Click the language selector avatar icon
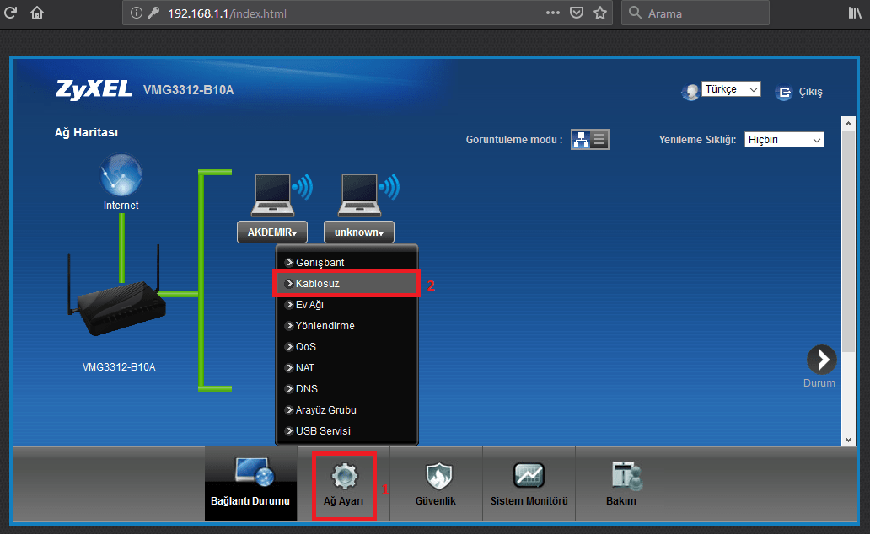The image size is (870, 534). [x=690, y=92]
